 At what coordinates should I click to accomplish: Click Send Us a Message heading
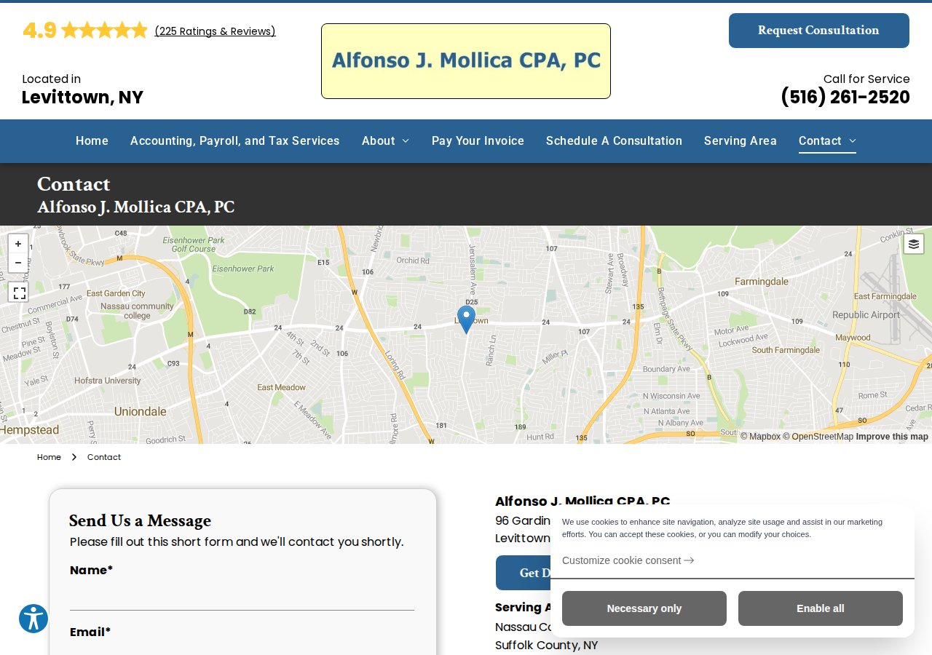coord(140,520)
